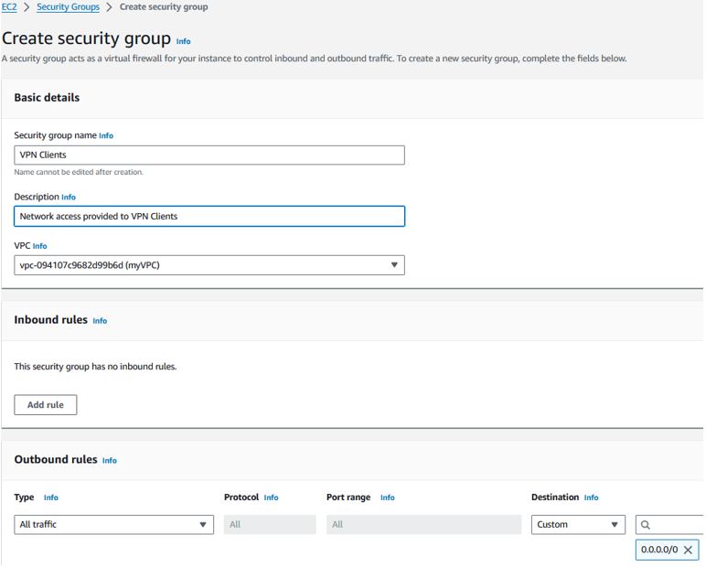Expand the VPC selection dropdown
706x567 pixels.
209,265
